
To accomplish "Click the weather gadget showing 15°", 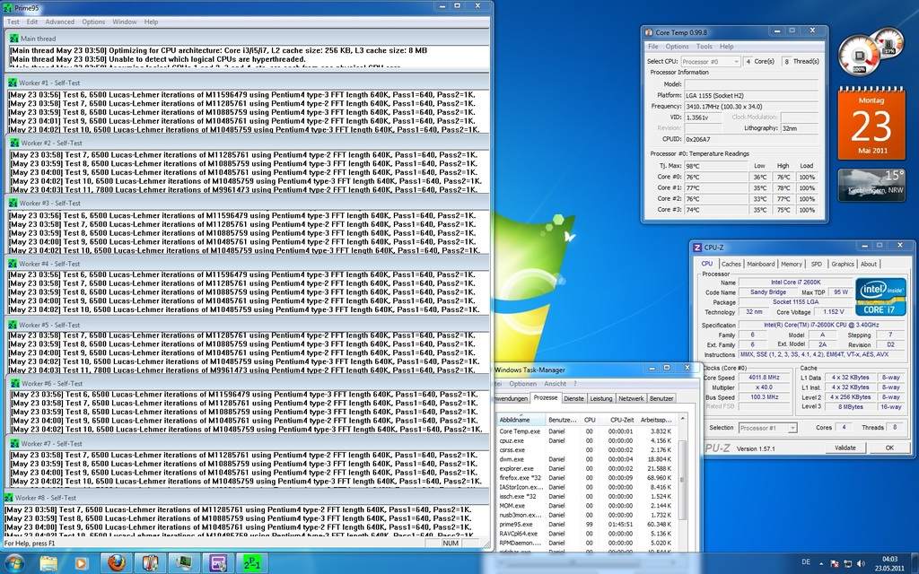I will [x=871, y=185].
